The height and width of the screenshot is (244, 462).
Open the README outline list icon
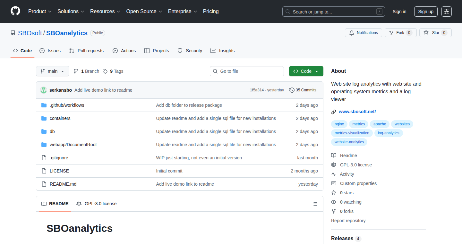315,204
